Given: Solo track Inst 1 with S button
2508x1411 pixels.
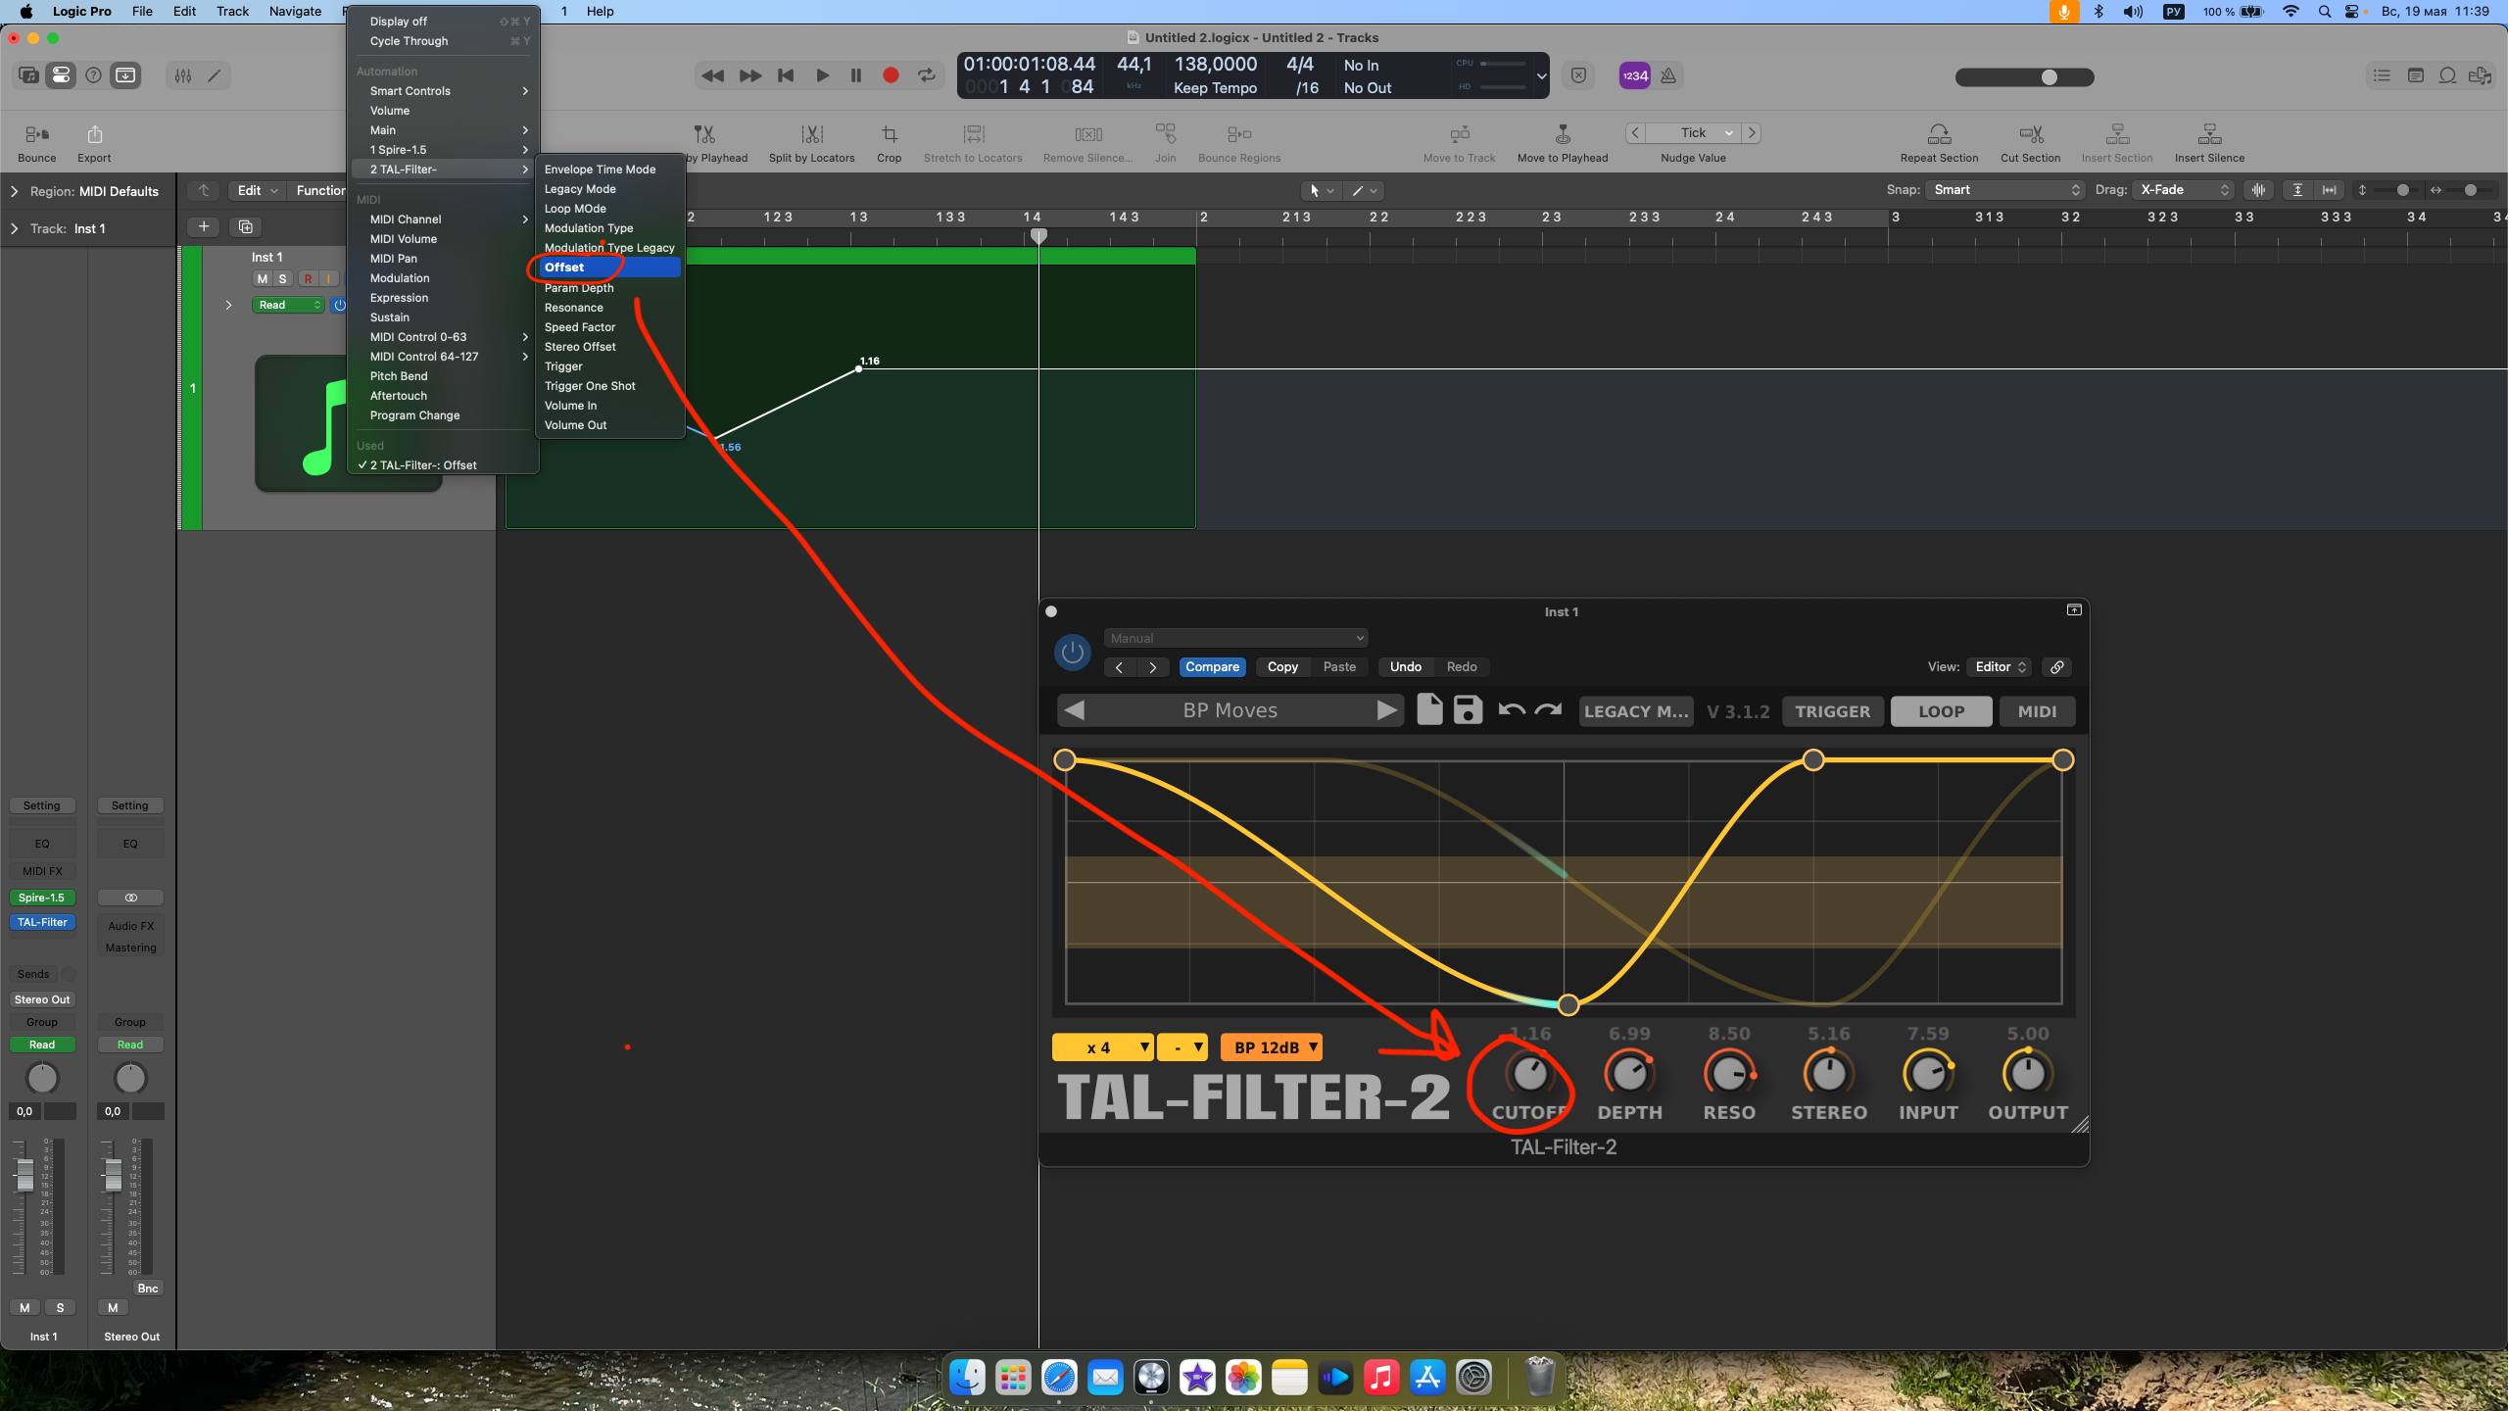Looking at the screenshot, I should (283, 278).
